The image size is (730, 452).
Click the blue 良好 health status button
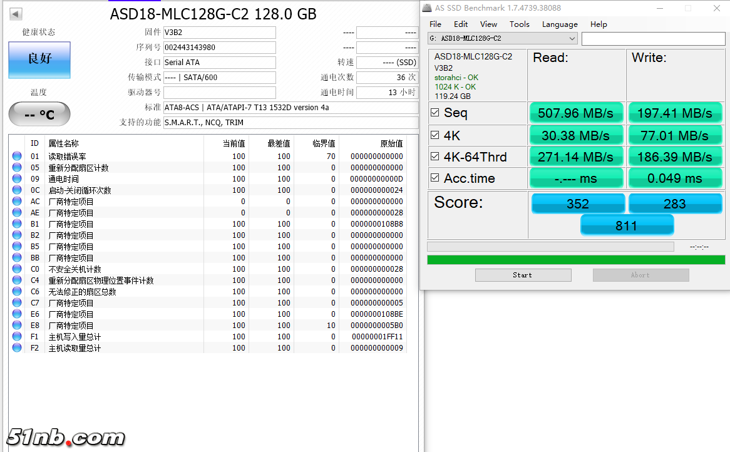pos(39,59)
